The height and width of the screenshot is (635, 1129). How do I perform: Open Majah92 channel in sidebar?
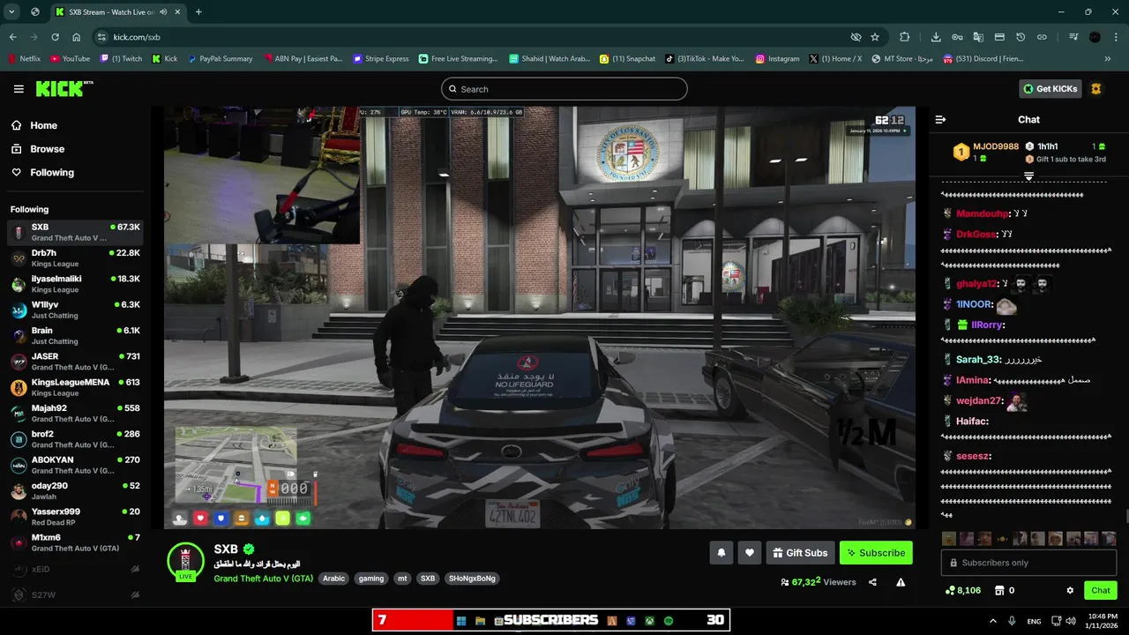(x=75, y=413)
